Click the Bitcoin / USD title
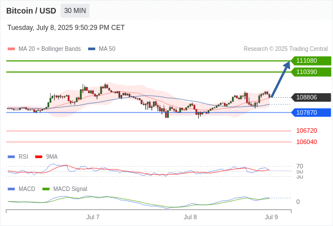 pos(31,11)
